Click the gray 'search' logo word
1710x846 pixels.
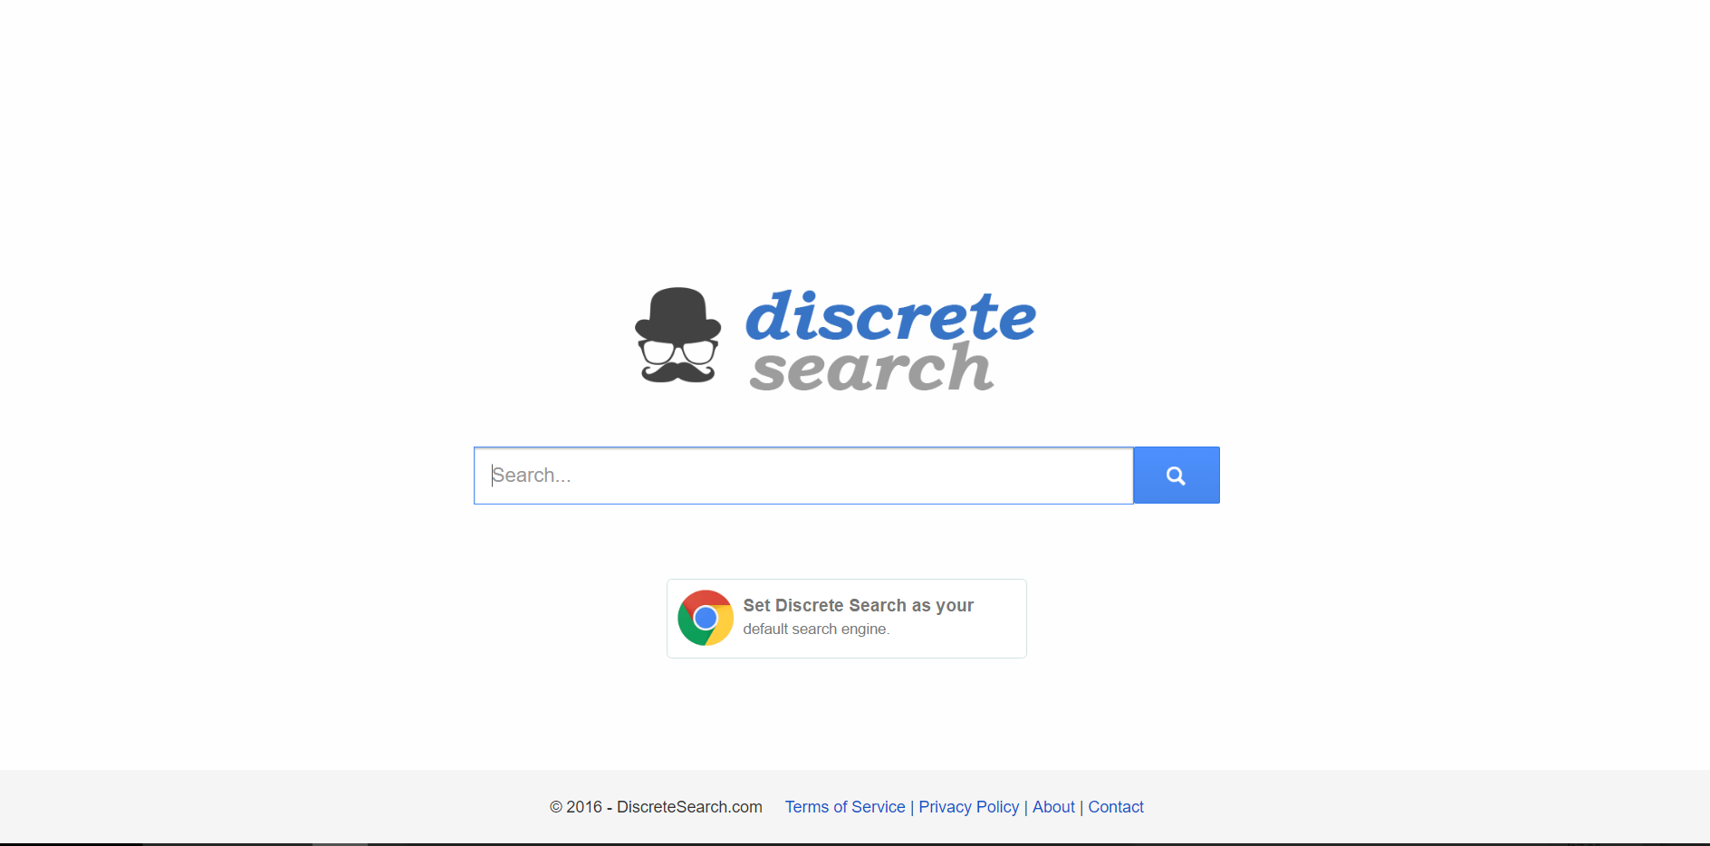pos(871,367)
